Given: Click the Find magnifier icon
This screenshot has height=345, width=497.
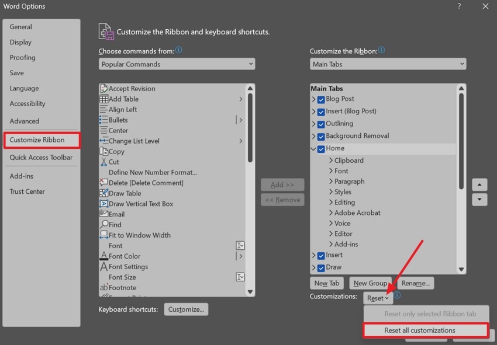Looking at the screenshot, I should click(x=103, y=224).
